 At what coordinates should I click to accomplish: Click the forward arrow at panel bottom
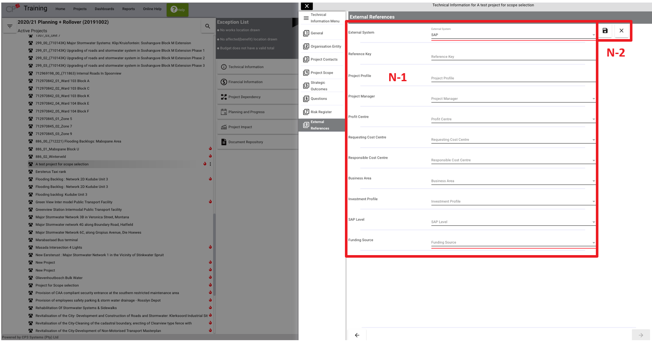coord(641,335)
